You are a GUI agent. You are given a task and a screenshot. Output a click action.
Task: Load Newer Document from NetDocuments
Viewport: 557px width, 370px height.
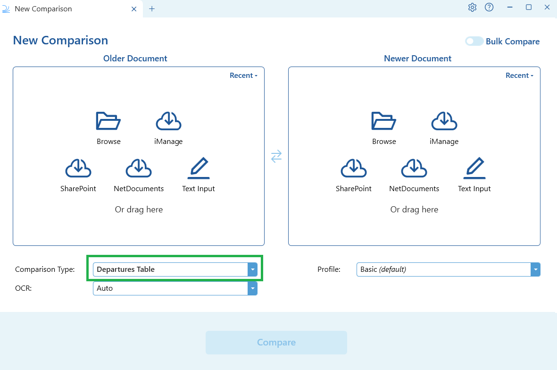coord(414,176)
